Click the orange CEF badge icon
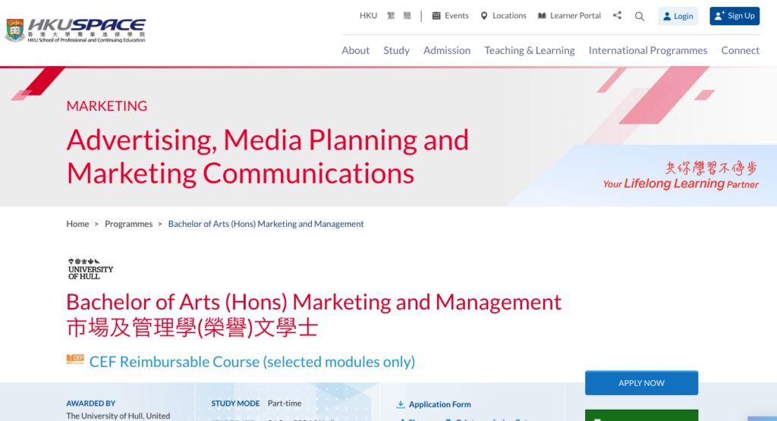The height and width of the screenshot is (421, 777). 75,360
